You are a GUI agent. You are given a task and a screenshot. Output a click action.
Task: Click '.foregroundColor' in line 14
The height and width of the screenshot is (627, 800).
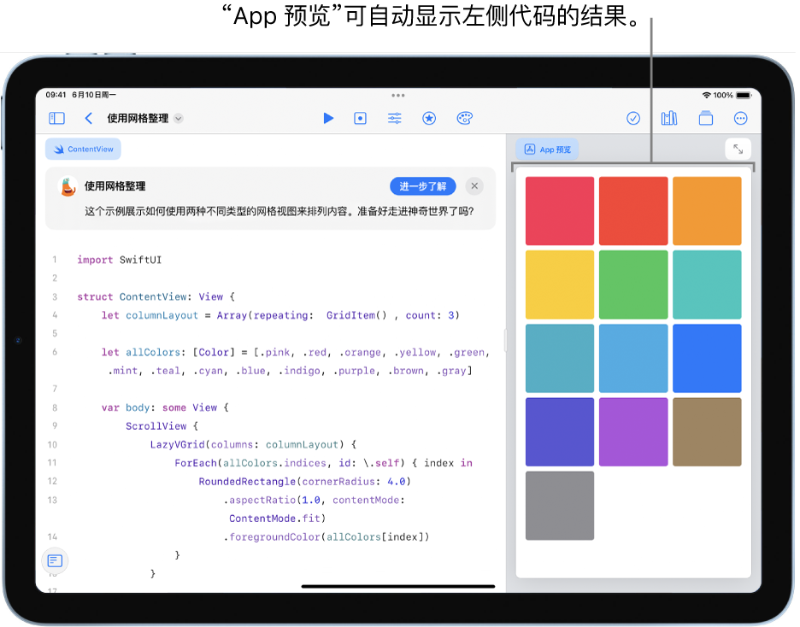(x=272, y=536)
